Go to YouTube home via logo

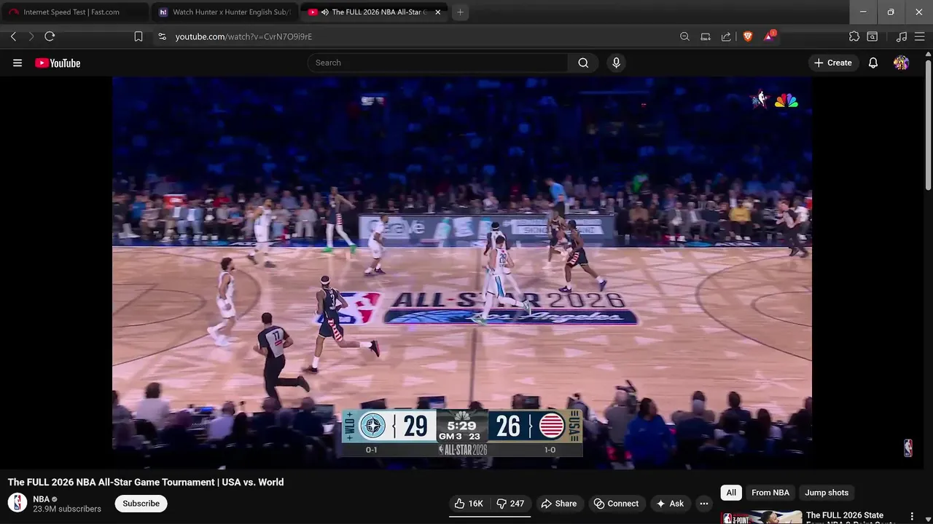coord(58,63)
